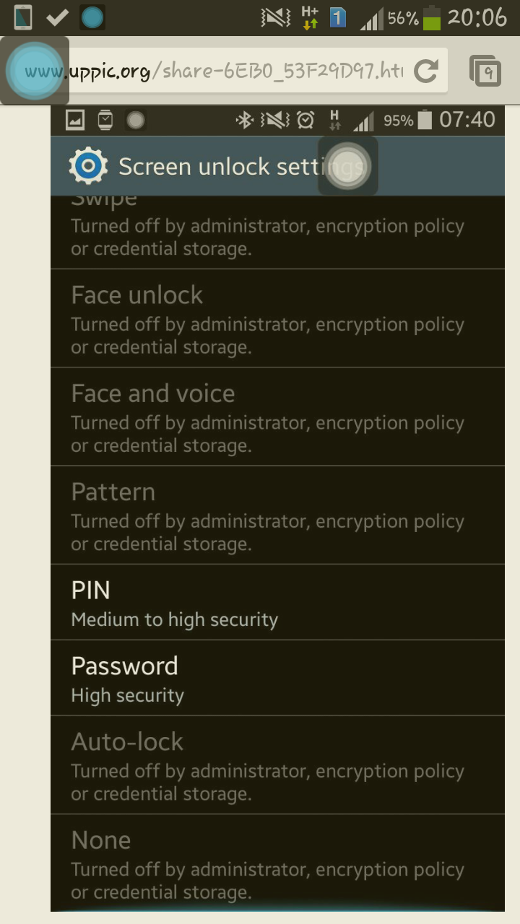This screenshot has width=520, height=924.
Task: Tap the Auto-lock entry
Action: coord(277,765)
